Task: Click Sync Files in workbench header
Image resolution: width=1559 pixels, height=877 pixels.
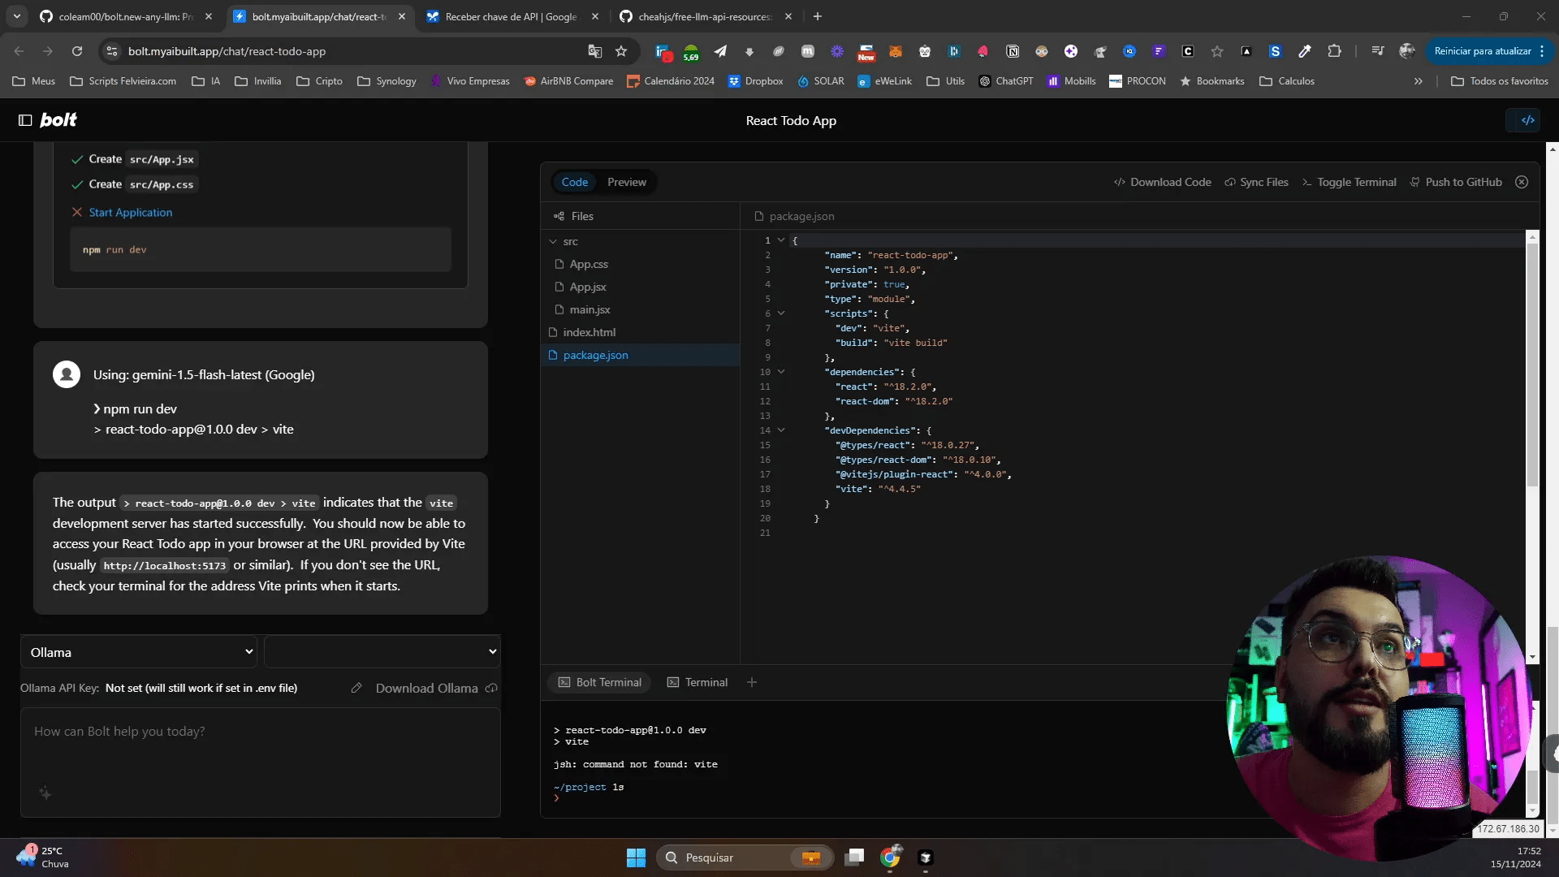Action: click(1256, 182)
